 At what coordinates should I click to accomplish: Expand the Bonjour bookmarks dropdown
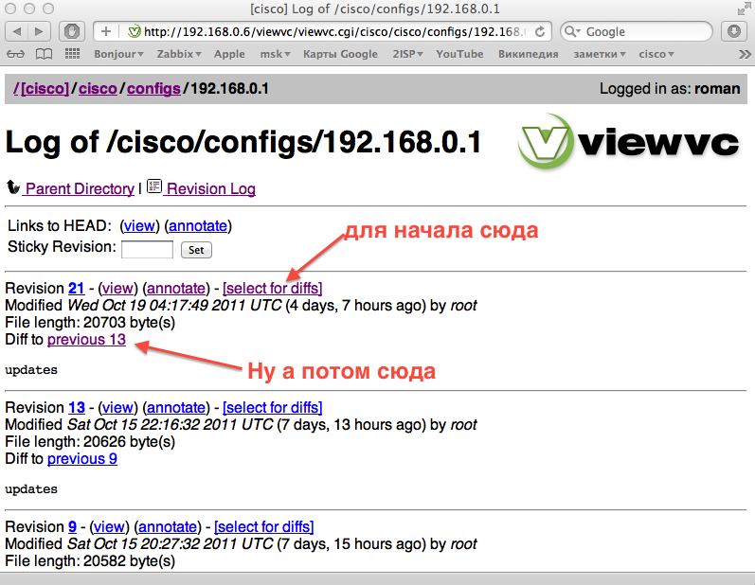(118, 54)
